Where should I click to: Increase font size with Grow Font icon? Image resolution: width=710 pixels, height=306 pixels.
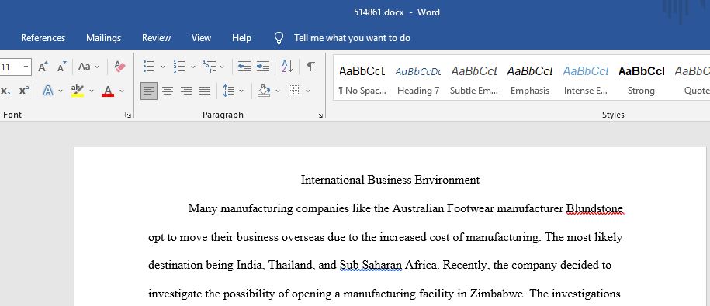(x=43, y=67)
